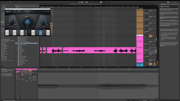Toggle yellow clip box selector below clip view

17,98
